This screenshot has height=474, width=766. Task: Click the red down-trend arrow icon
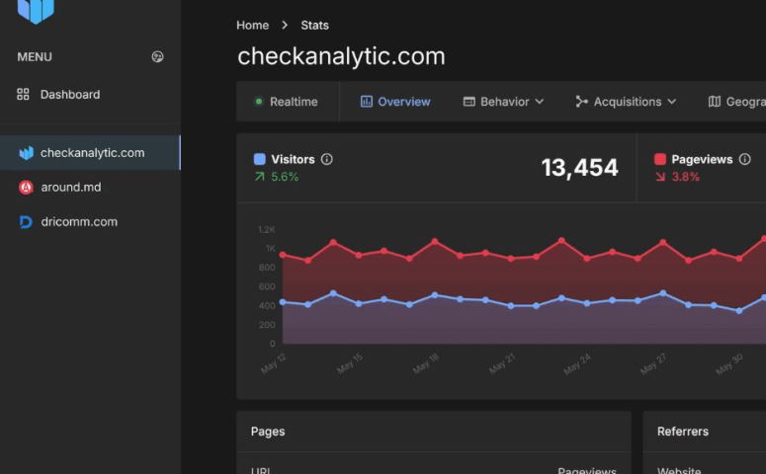660,176
